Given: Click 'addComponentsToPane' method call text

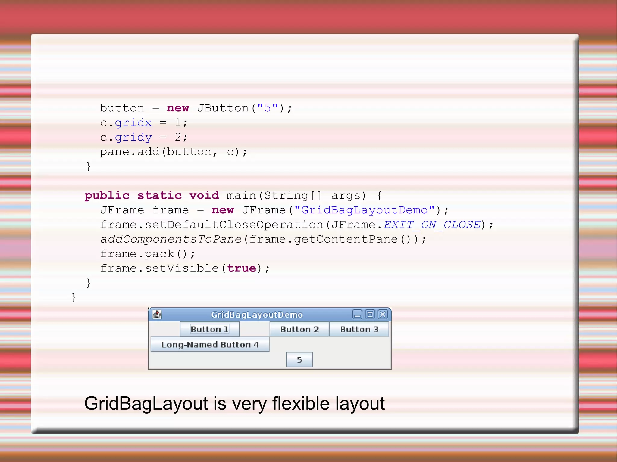Looking at the screenshot, I should click(x=171, y=239).
